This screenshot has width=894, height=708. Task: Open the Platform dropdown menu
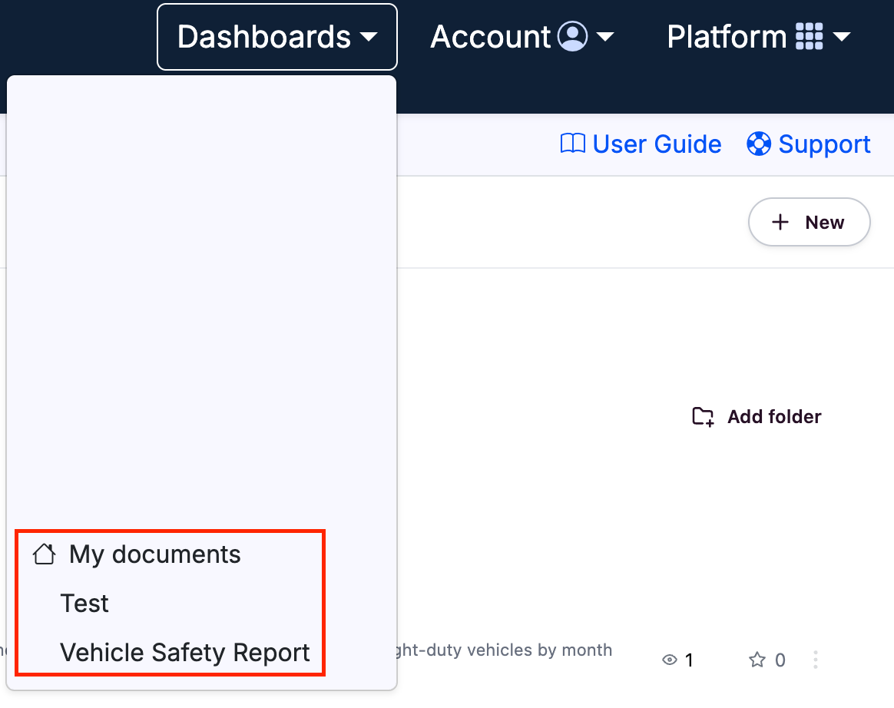pos(758,37)
